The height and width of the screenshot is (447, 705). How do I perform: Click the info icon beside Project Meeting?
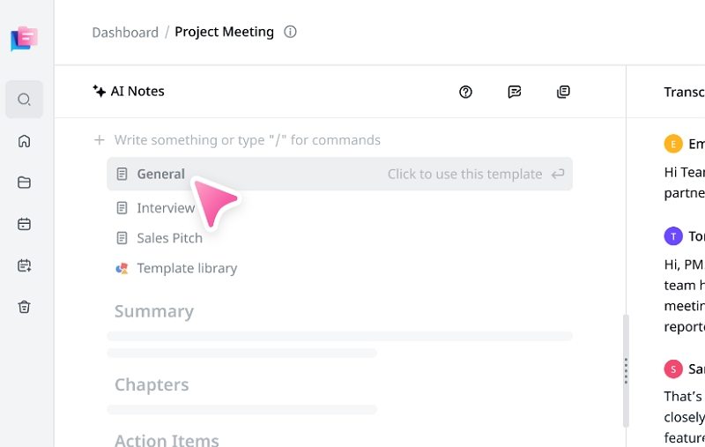pos(290,33)
